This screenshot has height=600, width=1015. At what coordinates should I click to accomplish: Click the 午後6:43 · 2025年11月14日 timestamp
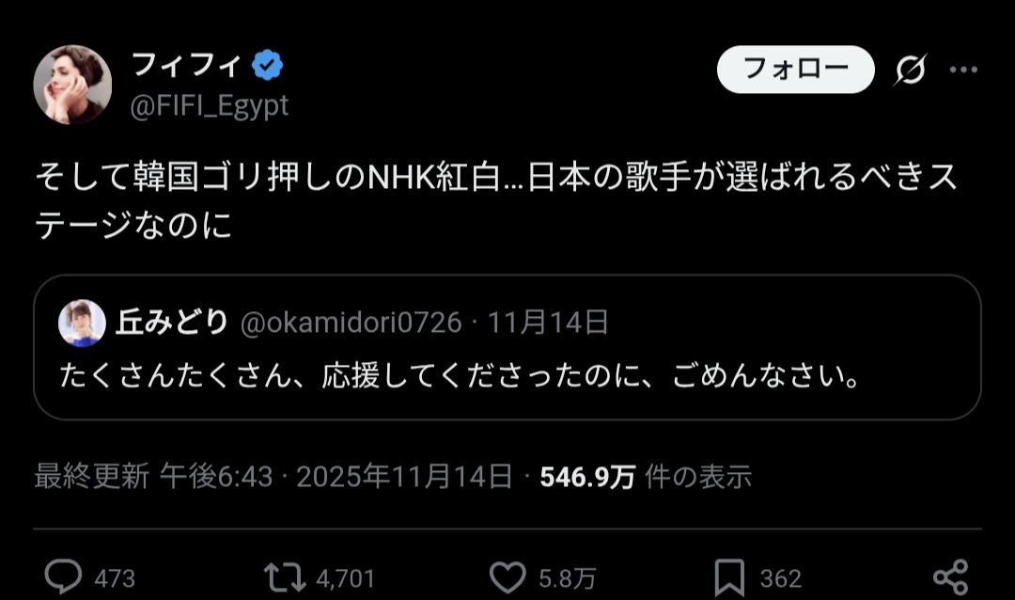[336, 477]
